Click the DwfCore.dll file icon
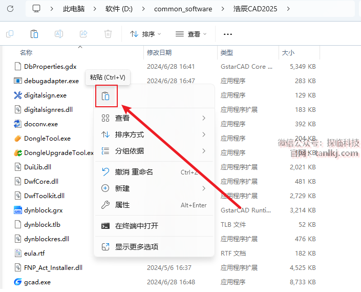This screenshot has height=292, width=361. pos(18,181)
